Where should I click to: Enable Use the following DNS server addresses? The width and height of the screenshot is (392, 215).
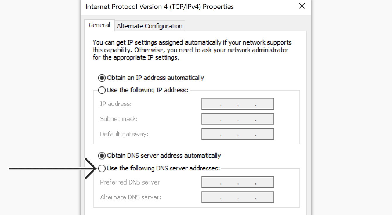pos(102,168)
